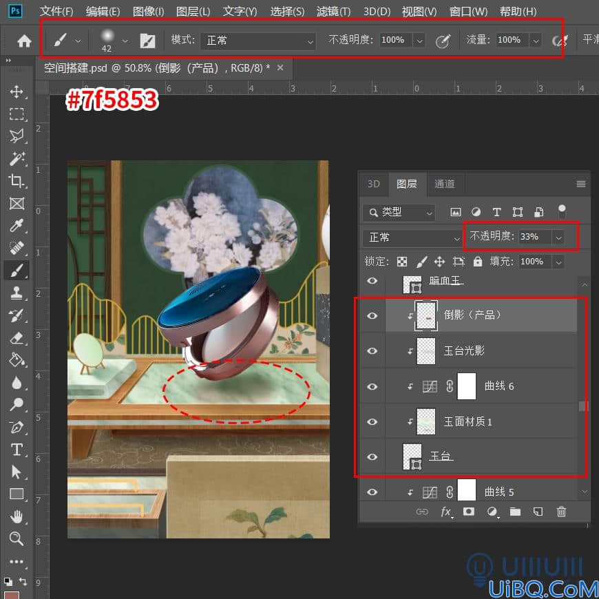Hide the 玉台光影 layer

coord(372,350)
